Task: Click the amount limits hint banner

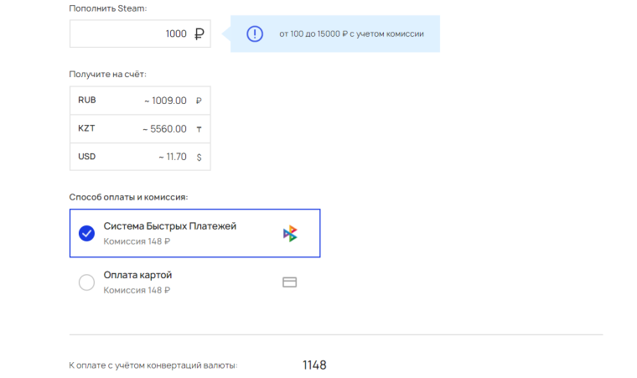Action: 335,34
